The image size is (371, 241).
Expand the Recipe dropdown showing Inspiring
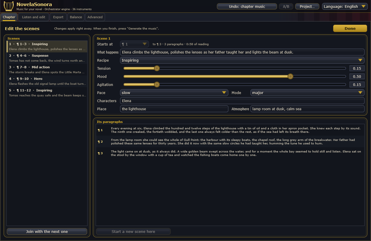click(x=242, y=60)
